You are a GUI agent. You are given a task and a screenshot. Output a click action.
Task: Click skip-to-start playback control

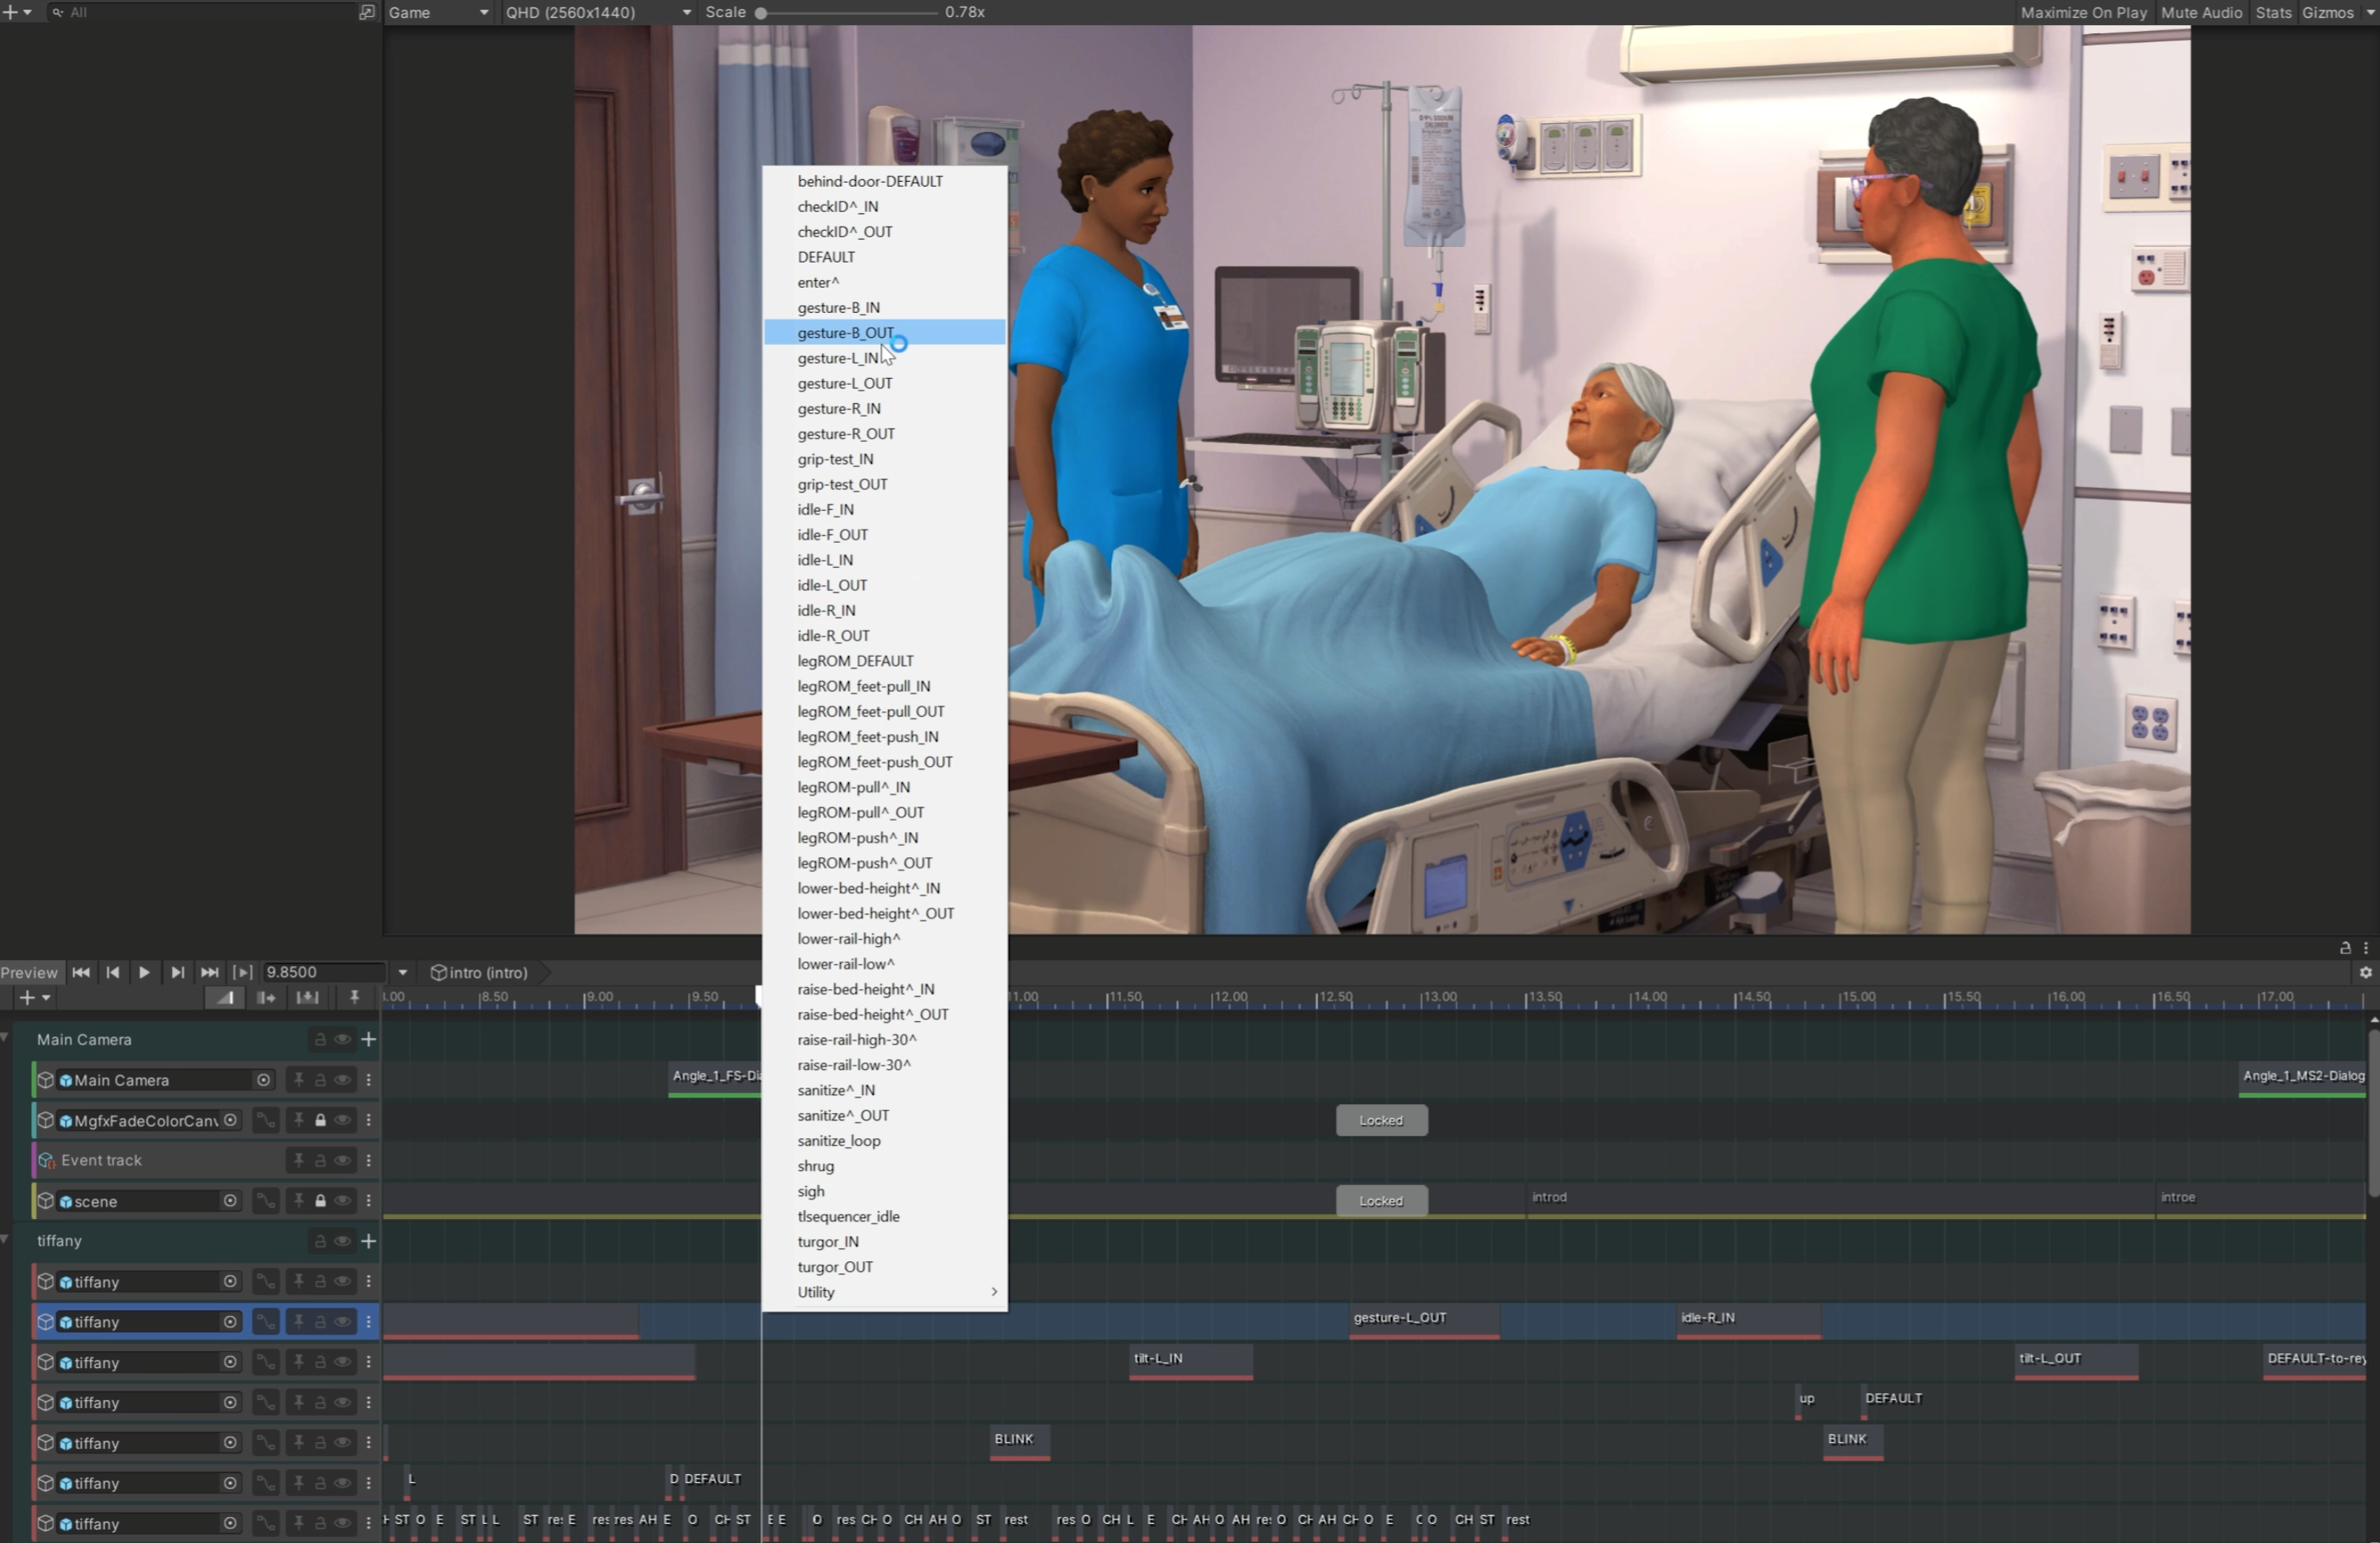[x=82, y=971]
